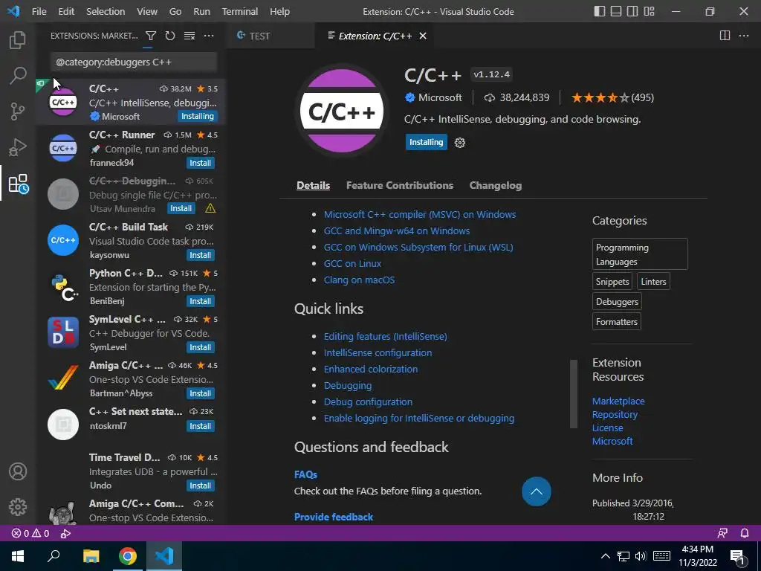The image size is (761, 571).
Task: Close the Extension: C/C++ tab
Action: (x=423, y=36)
